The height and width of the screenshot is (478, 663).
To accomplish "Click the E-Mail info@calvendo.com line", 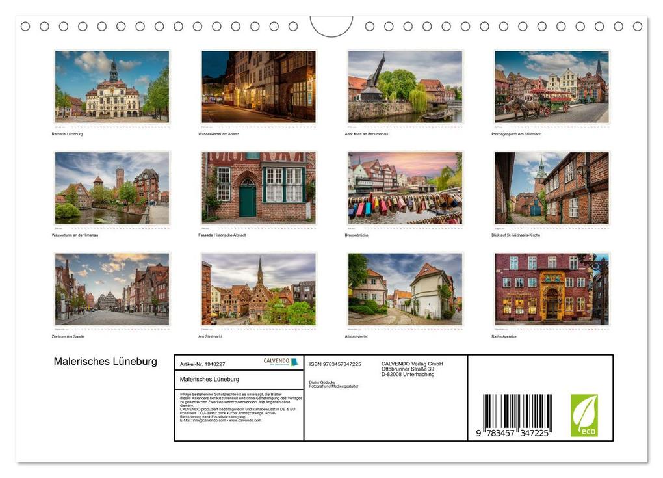I will click(x=220, y=421).
